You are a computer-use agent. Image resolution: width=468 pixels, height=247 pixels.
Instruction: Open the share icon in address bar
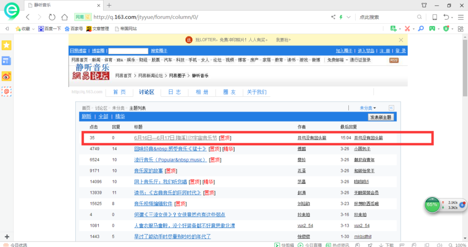point(333,17)
